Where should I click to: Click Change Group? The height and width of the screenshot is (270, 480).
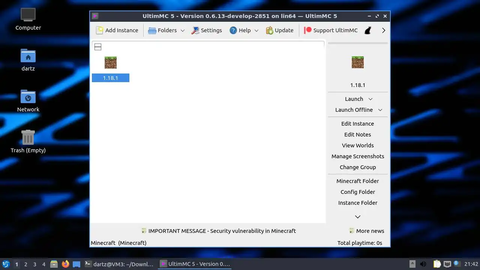[x=358, y=167]
